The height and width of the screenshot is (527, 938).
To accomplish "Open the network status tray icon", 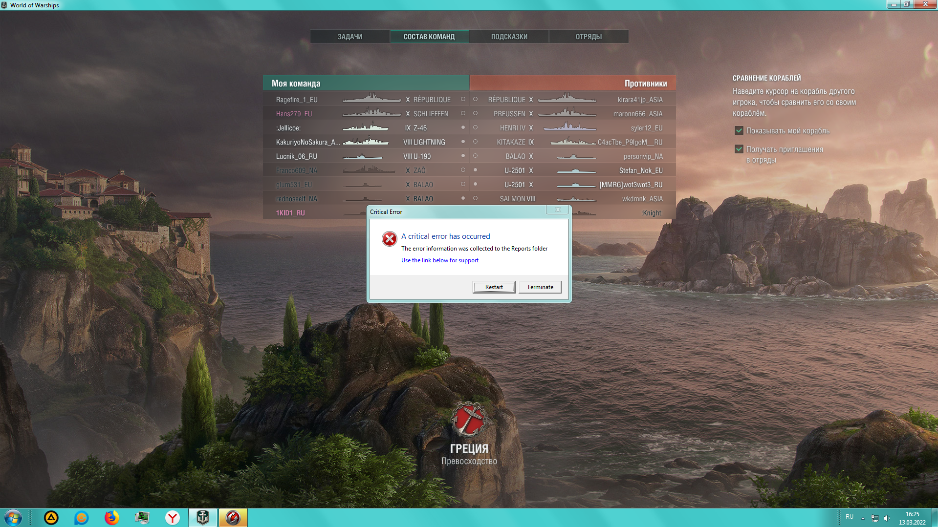I will [875, 518].
